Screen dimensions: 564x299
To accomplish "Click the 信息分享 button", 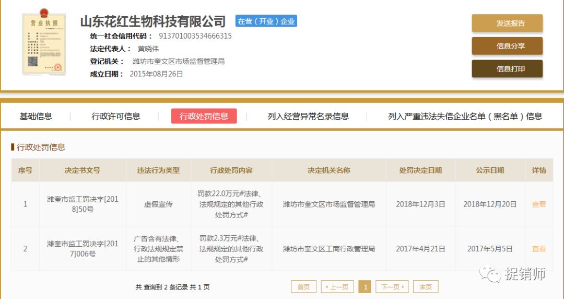I will (x=507, y=46).
